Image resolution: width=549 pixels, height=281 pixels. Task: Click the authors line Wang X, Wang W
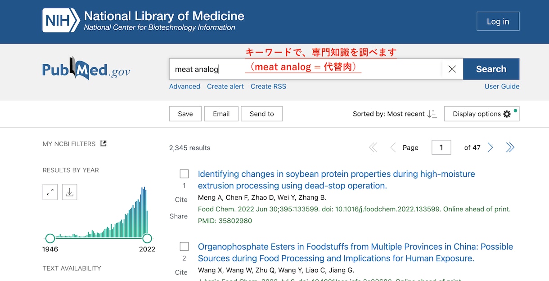tap(276, 270)
